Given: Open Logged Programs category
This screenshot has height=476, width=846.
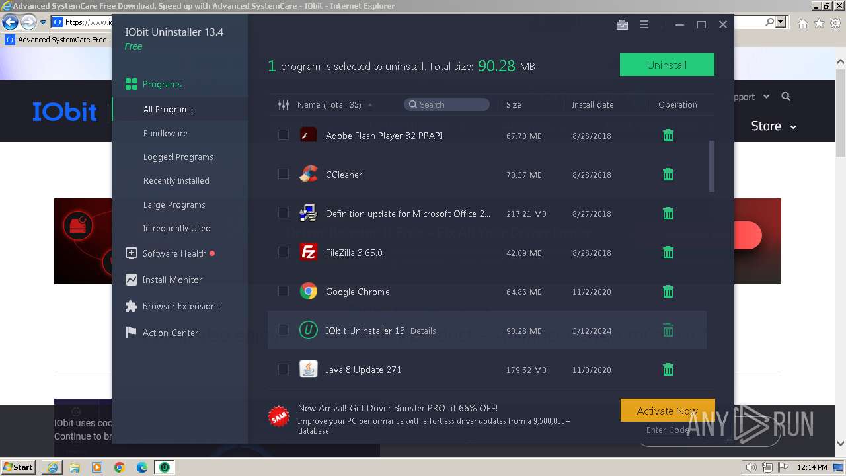Looking at the screenshot, I should [x=178, y=157].
